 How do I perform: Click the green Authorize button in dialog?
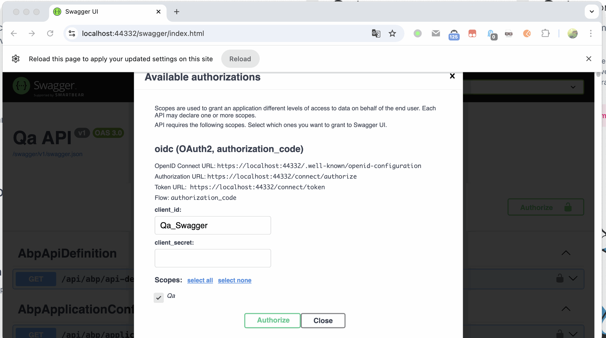(272, 320)
